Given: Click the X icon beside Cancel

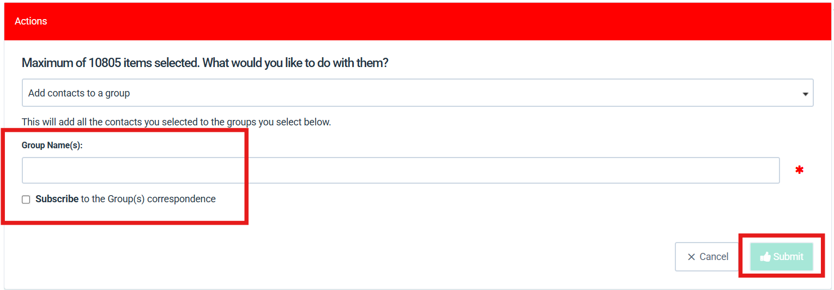Looking at the screenshot, I should (x=691, y=257).
